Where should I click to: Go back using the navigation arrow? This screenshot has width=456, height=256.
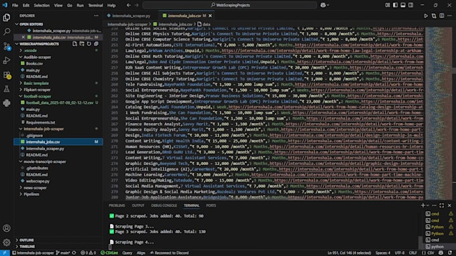(x=129, y=5)
